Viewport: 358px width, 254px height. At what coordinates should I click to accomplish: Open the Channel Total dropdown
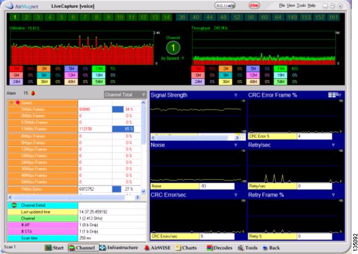[x=125, y=95]
